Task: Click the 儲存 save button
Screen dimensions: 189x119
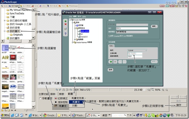Action: [x=179, y=105]
